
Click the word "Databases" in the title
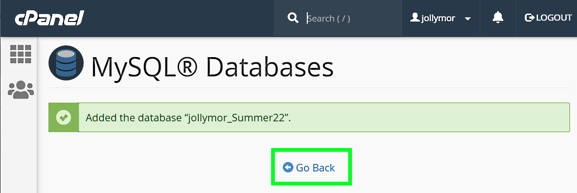click(269, 66)
